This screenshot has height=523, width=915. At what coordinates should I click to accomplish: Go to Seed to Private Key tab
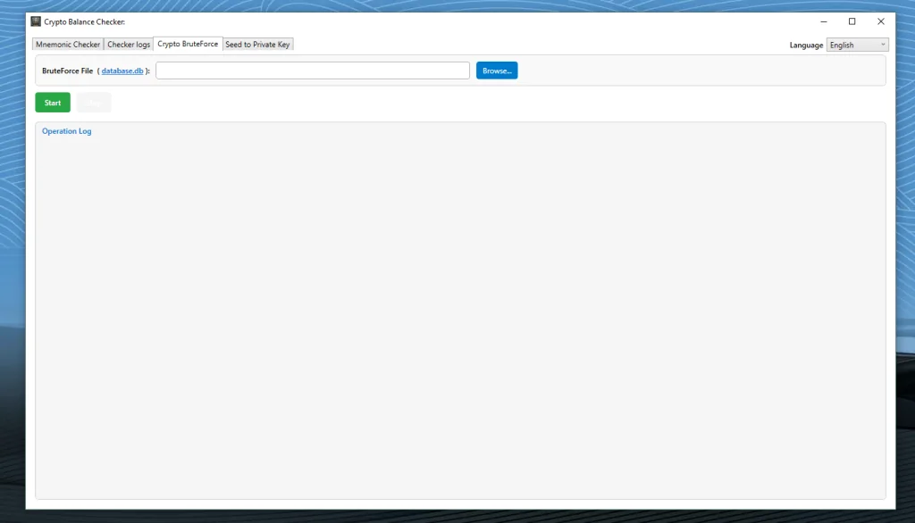tap(257, 45)
